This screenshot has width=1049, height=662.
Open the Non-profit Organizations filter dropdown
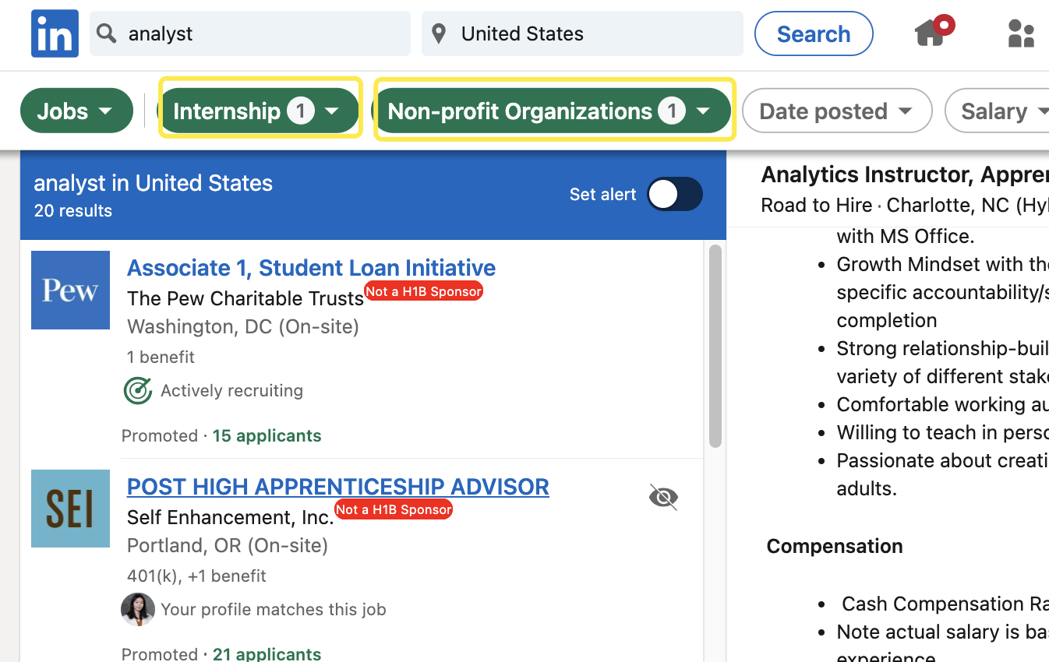[553, 111]
